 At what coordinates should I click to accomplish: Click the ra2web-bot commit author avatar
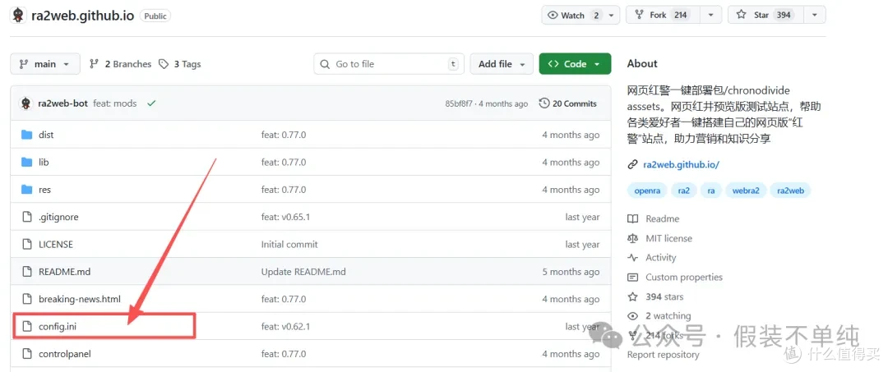click(x=26, y=103)
